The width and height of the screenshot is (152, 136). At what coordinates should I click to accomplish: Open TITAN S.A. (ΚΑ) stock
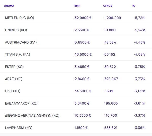point(19,54)
